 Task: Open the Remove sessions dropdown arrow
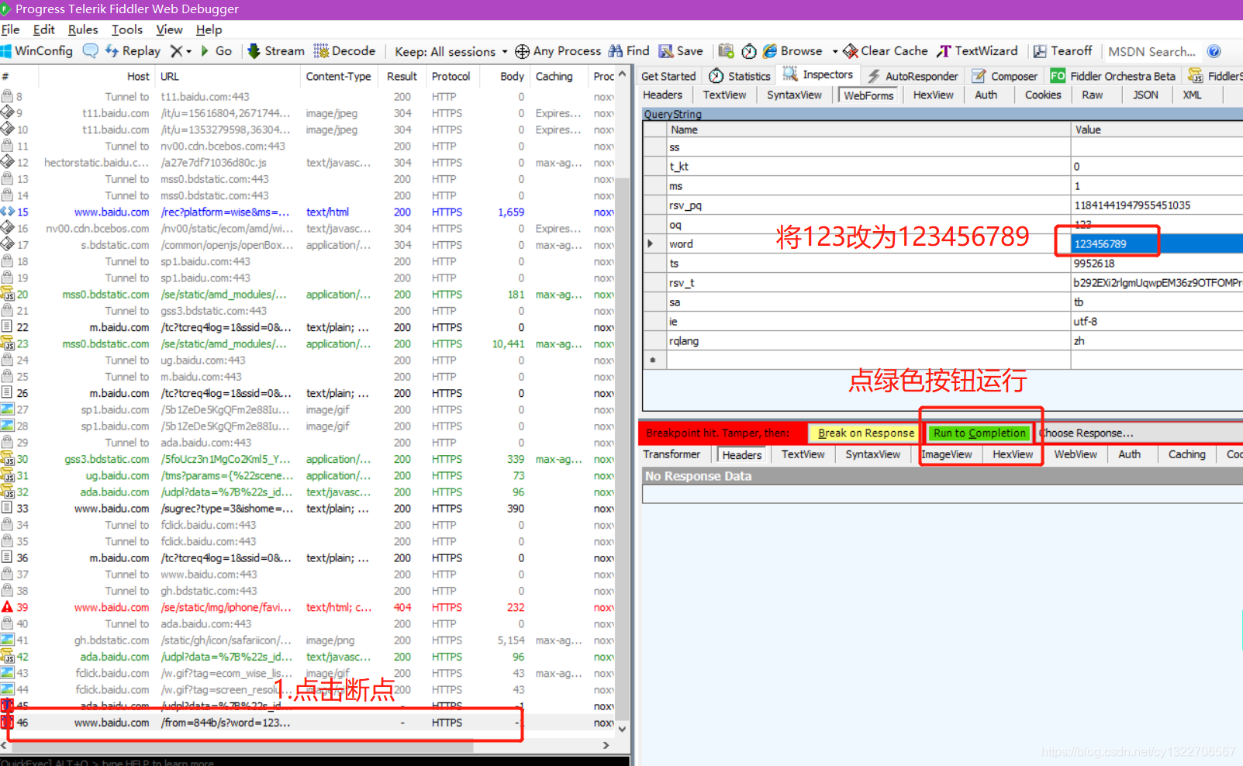[x=188, y=52]
